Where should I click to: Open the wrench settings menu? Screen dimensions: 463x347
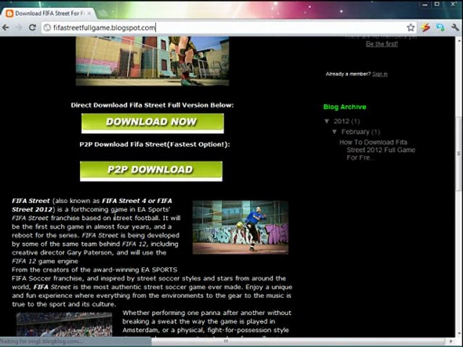click(455, 28)
